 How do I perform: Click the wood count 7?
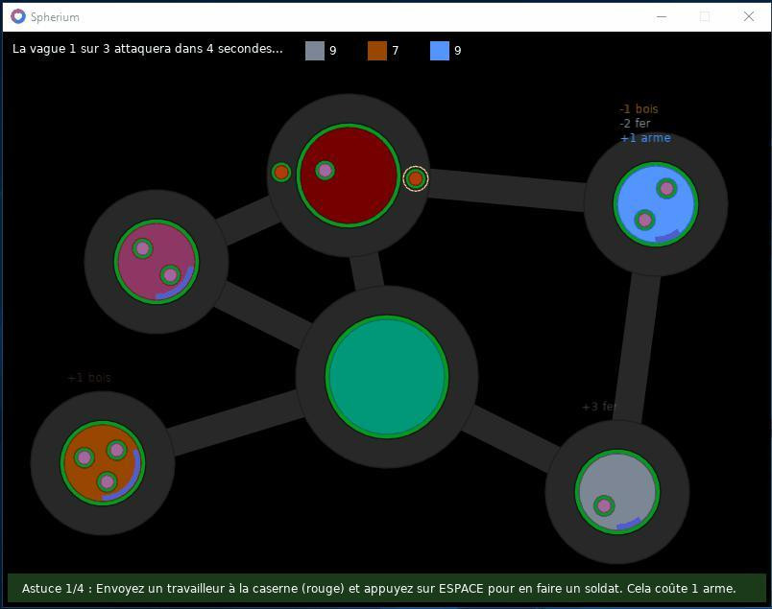click(396, 51)
